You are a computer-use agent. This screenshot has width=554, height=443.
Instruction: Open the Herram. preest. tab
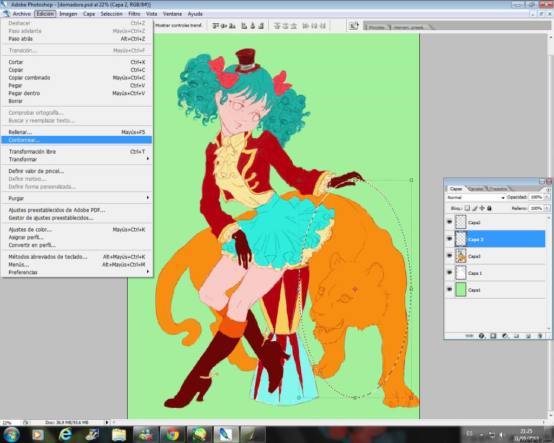pyautogui.click(x=409, y=28)
